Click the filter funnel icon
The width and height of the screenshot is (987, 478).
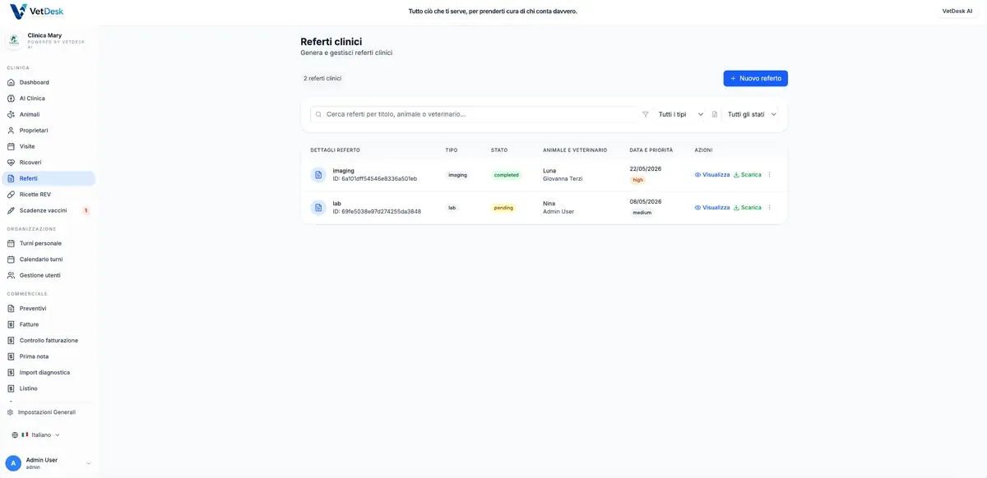click(x=646, y=115)
